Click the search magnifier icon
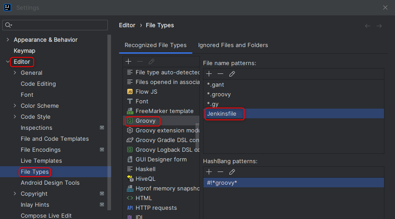The height and width of the screenshot is (219, 395). point(8,25)
